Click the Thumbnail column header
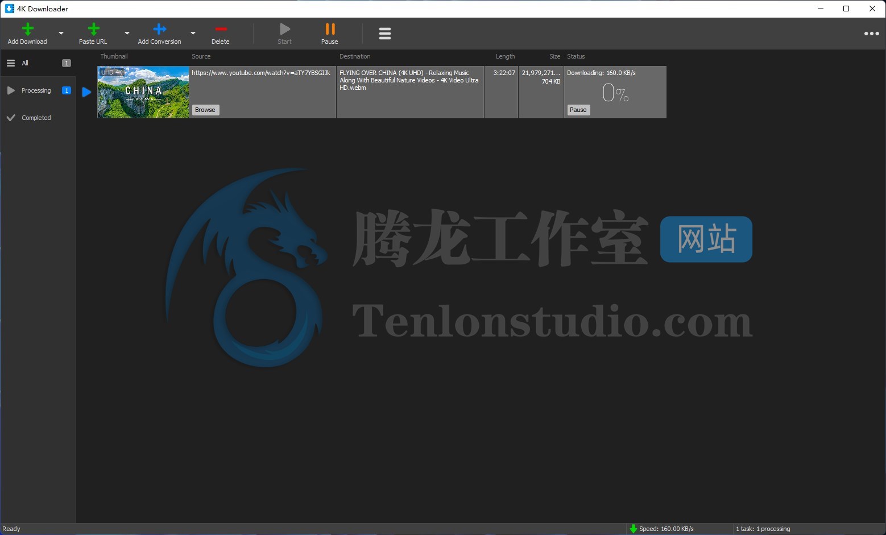Image resolution: width=886 pixels, height=535 pixels. pos(114,56)
